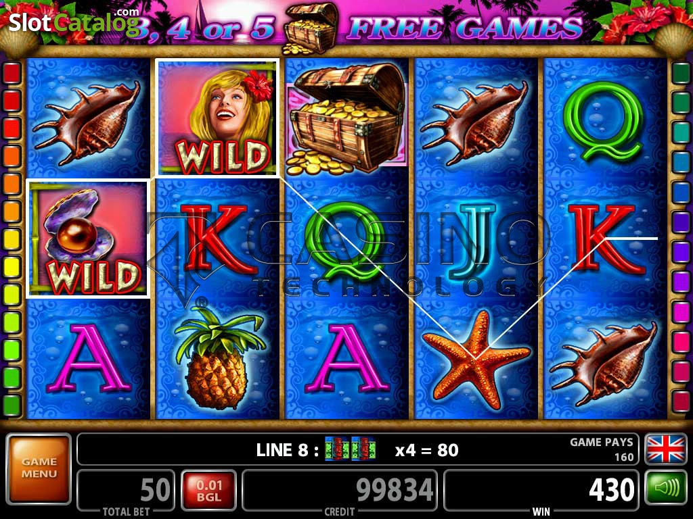
Task: Select the topmost green payline marker on the right edge
Action: click(x=681, y=73)
